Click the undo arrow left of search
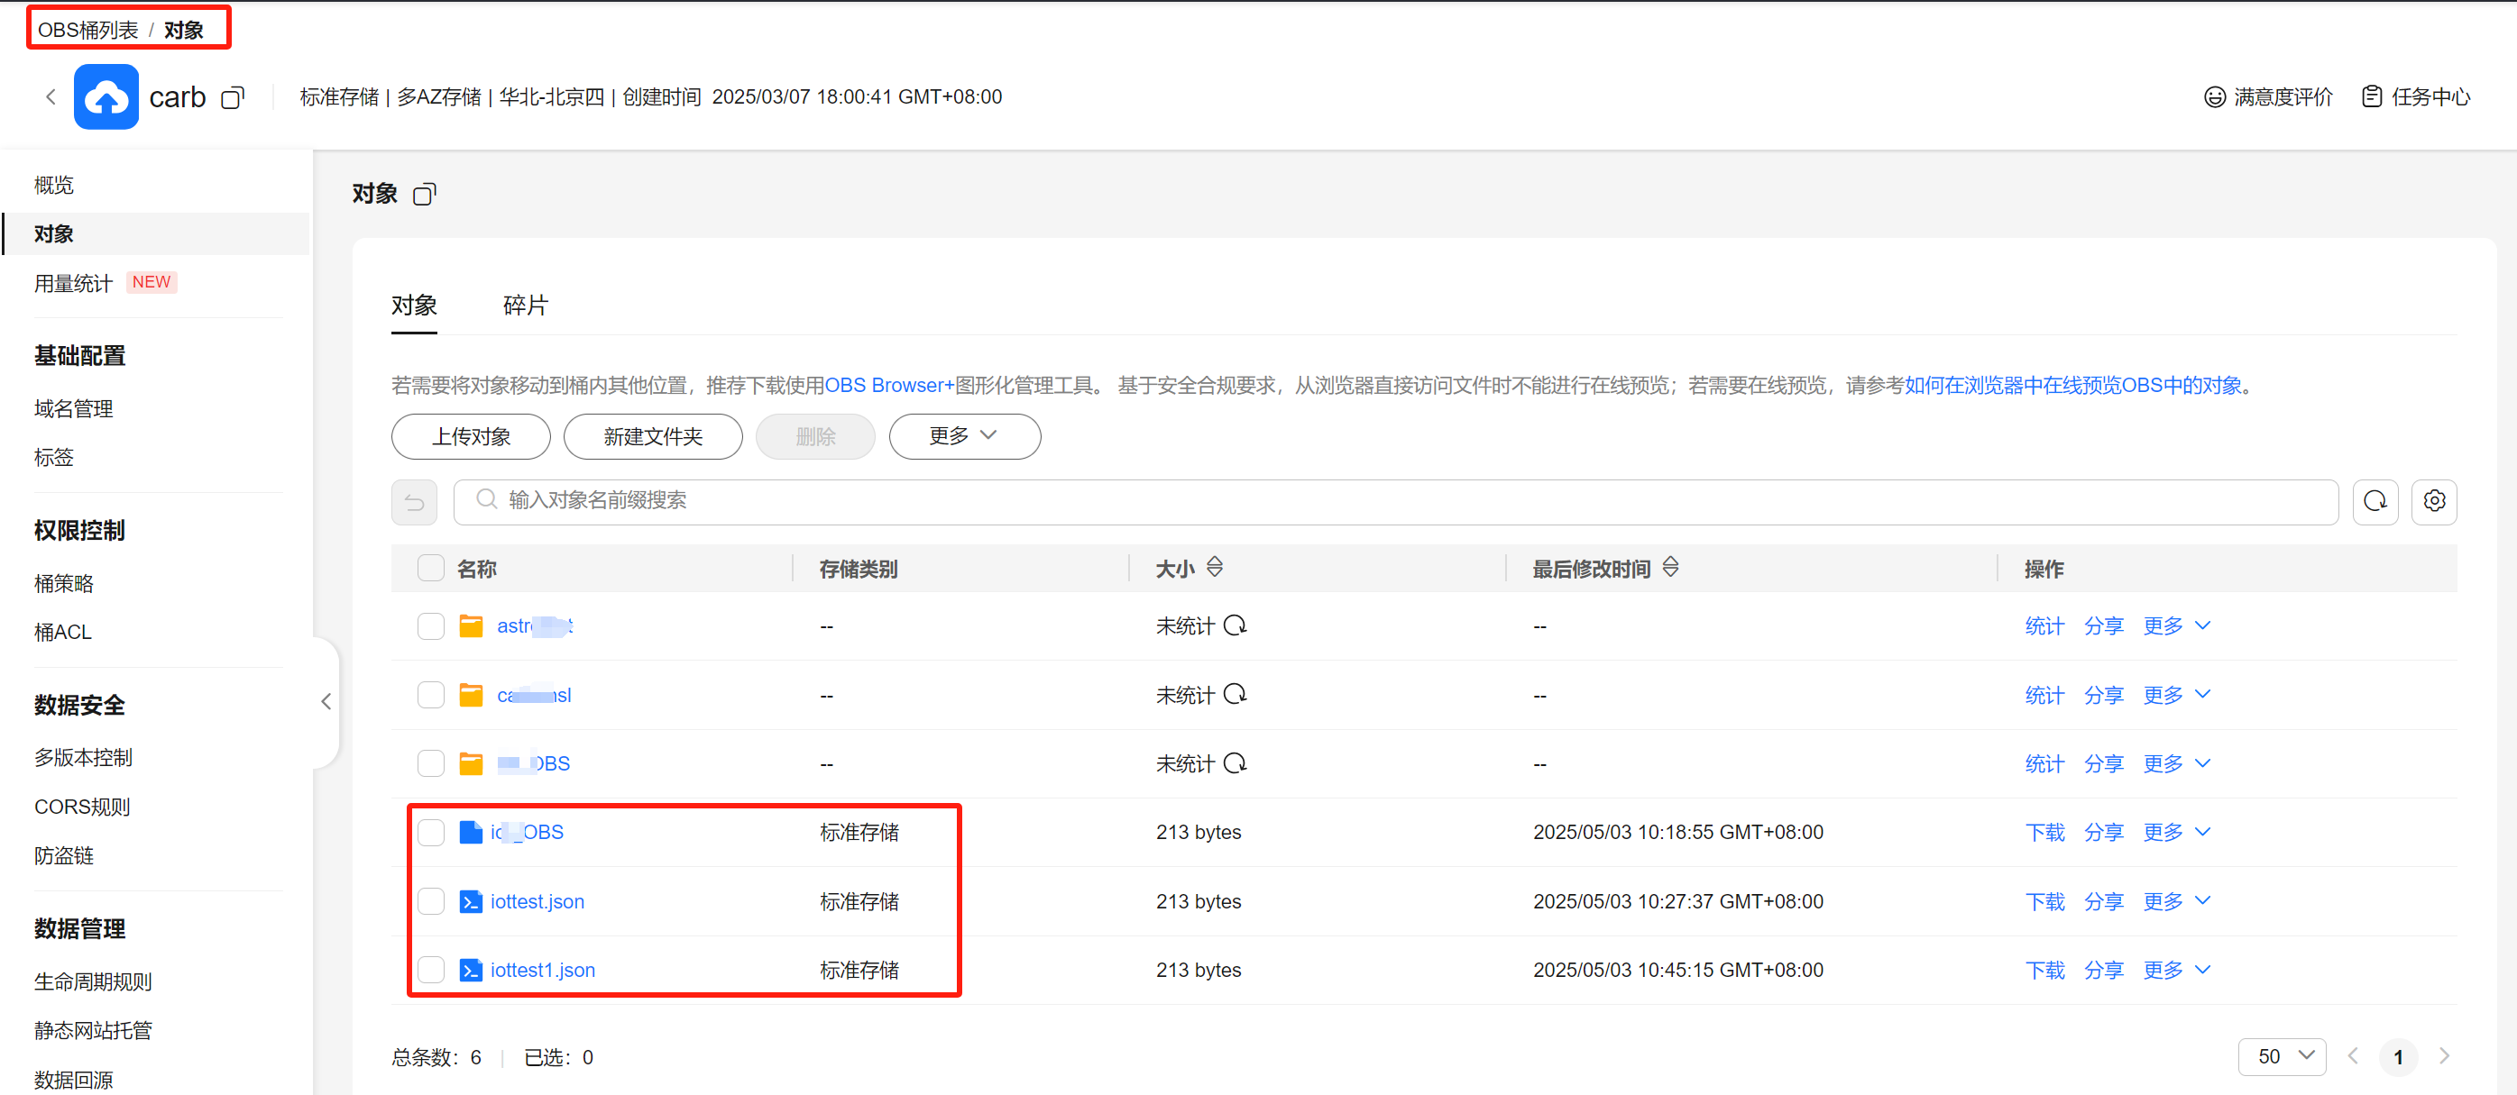The image size is (2517, 1095). click(414, 502)
